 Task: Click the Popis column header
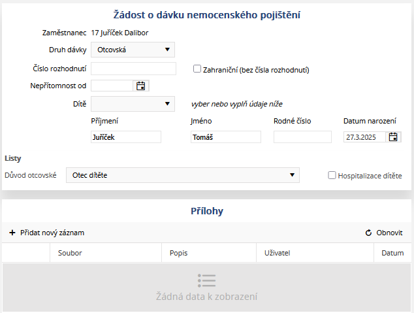point(209,253)
